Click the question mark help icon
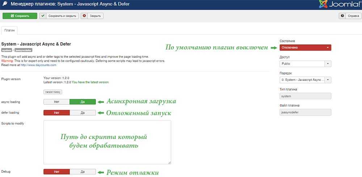362x177 pixels. pos(342,16)
